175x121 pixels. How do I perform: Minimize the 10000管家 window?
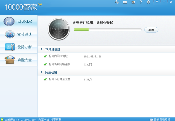164,2
